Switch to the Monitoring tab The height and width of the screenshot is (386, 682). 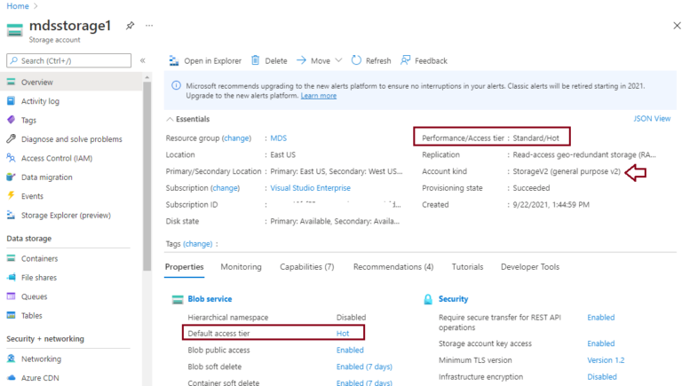pos(241,267)
